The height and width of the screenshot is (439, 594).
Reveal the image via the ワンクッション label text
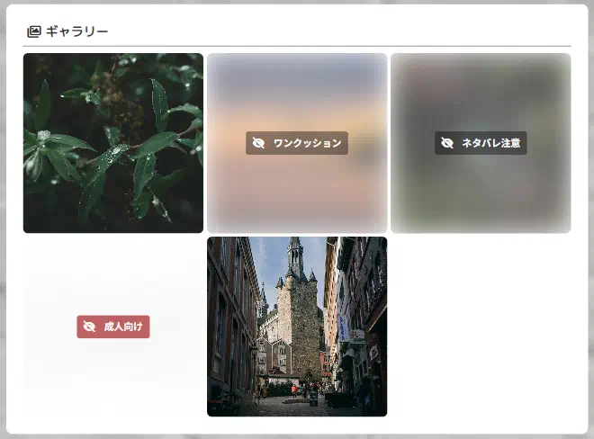click(x=307, y=143)
